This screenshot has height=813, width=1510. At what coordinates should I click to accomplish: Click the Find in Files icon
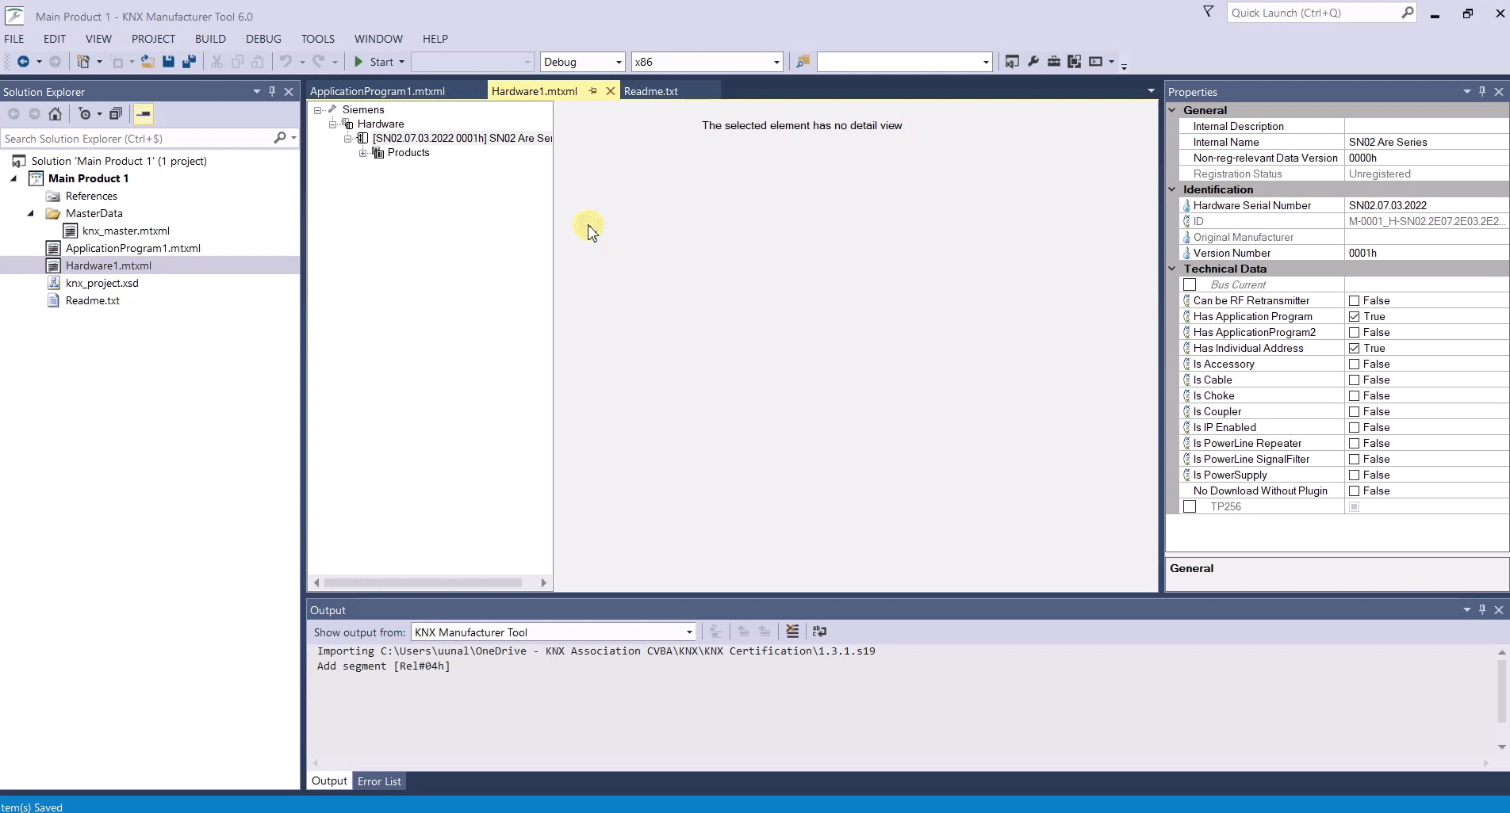[803, 62]
